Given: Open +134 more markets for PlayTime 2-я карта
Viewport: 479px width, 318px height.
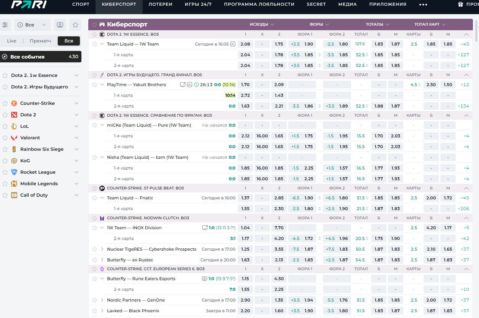Looking at the screenshot, I should [x=463, y=106].
